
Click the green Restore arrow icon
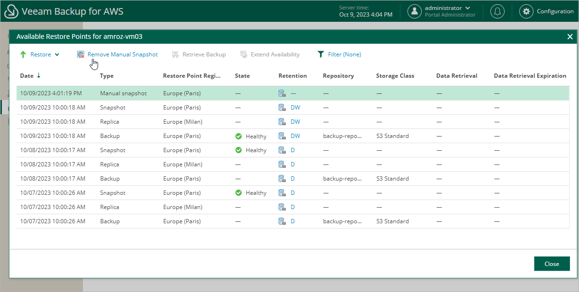(23, 55)
